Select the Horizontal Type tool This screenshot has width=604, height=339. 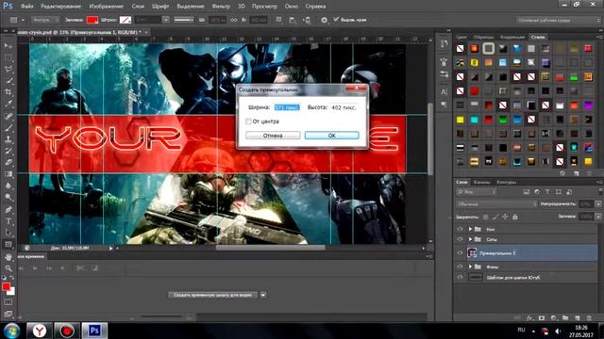(8, 221)
